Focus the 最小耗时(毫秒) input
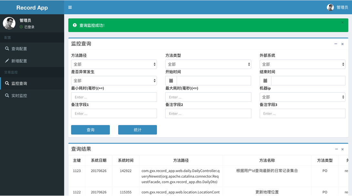 click(x=114, y=97)
